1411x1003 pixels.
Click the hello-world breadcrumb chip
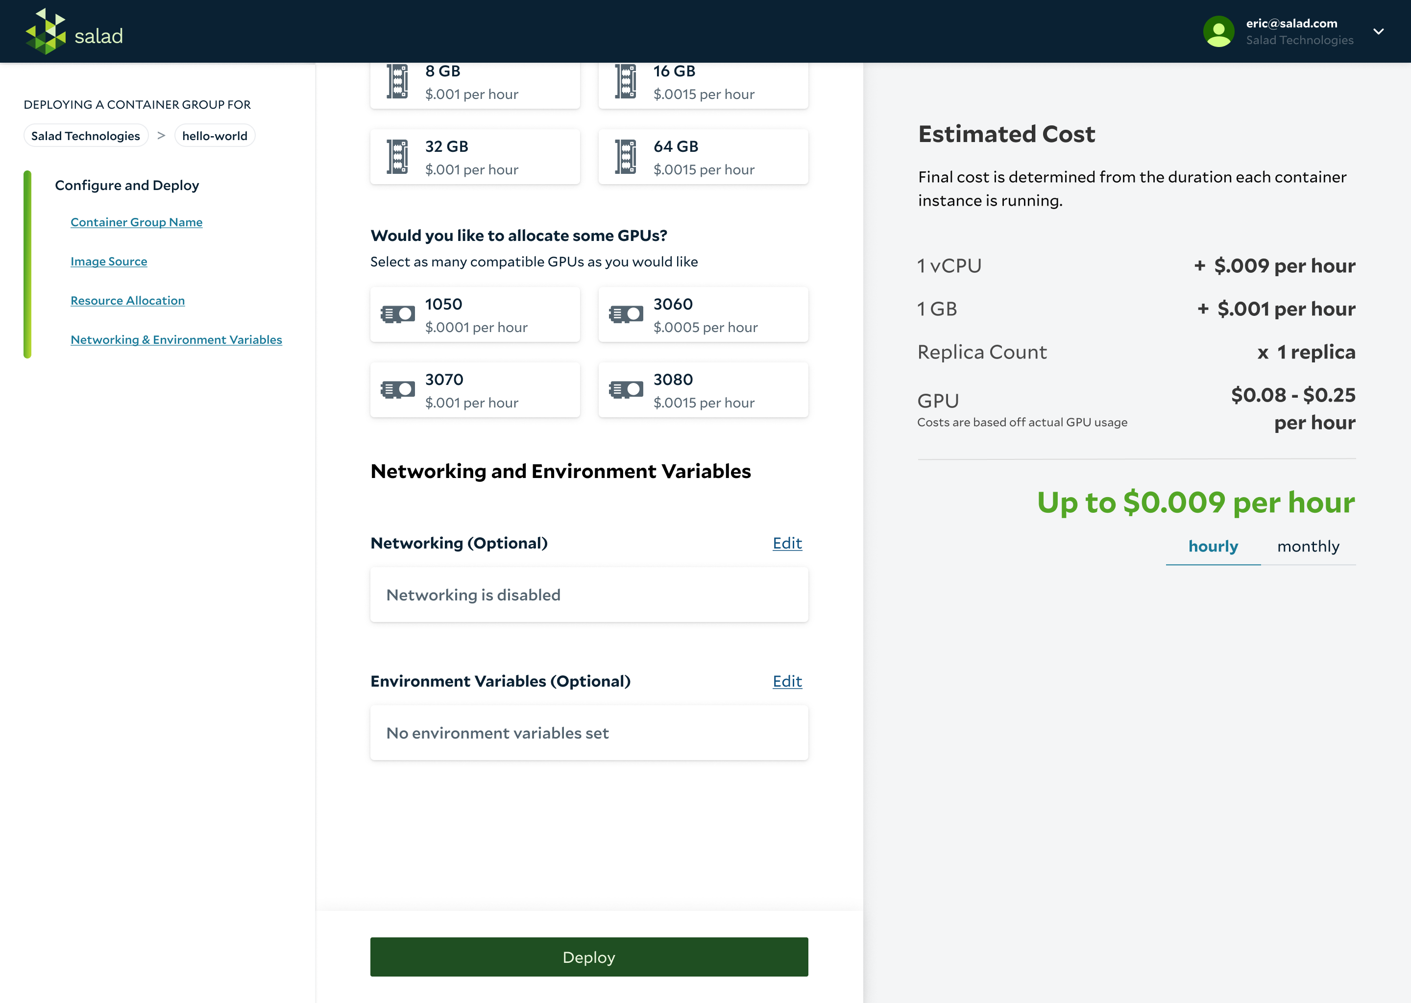(215, 136)
